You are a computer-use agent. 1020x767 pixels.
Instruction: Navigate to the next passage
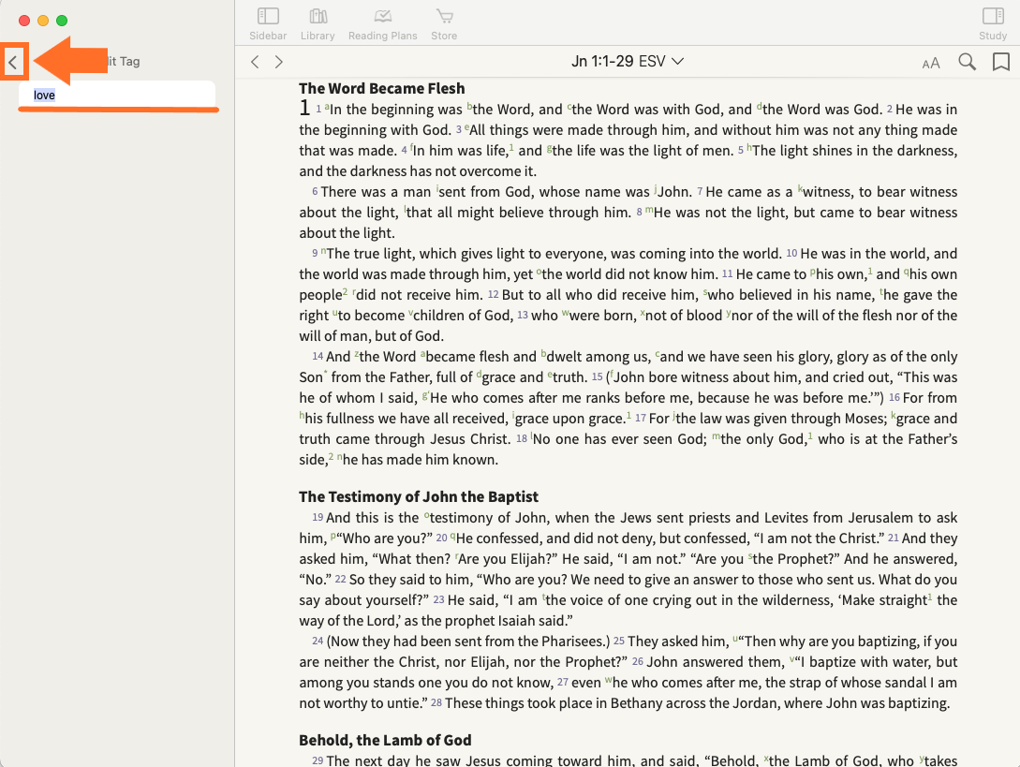pyautogui.click(x=279, y=62)
